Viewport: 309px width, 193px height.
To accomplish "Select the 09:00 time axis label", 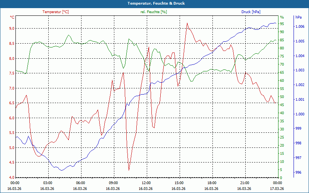I will pos(113,183).
